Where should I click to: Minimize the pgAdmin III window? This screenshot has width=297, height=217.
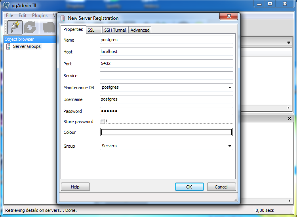click(x=259, y=4)
